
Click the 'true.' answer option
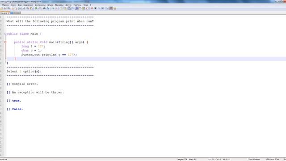14,101
